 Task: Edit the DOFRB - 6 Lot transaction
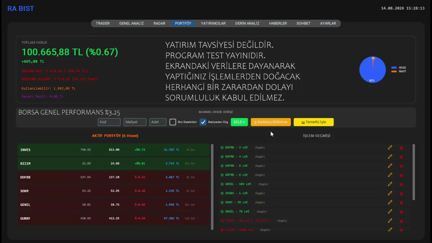pos(390,175)
